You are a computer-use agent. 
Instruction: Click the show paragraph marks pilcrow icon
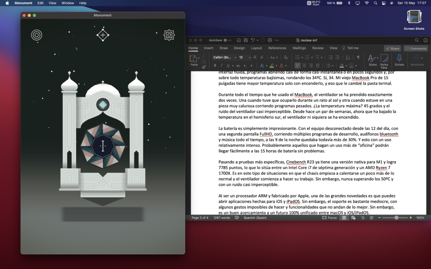(x=358, y=57)
